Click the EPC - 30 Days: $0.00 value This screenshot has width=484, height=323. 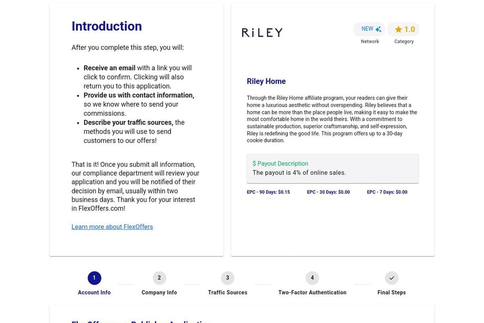[329, 192]
